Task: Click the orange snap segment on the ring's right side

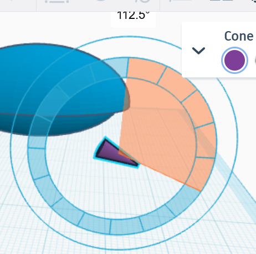Action: pyautogui.click(x=206, y=141)
